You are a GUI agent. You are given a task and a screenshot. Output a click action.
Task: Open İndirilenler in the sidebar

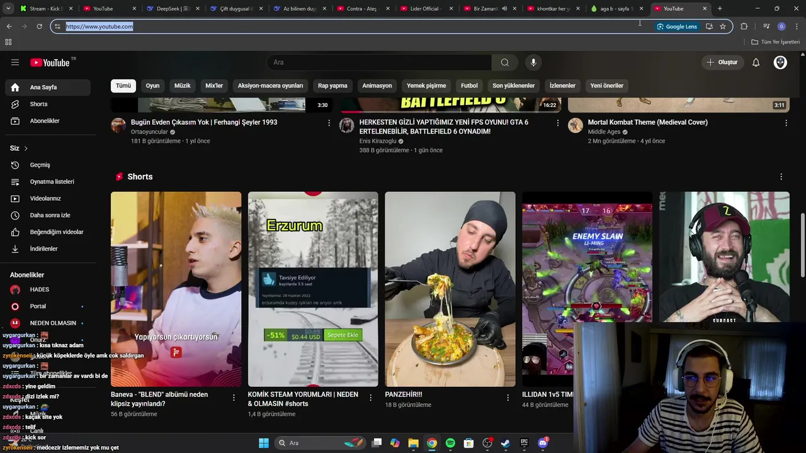point(48,249)
